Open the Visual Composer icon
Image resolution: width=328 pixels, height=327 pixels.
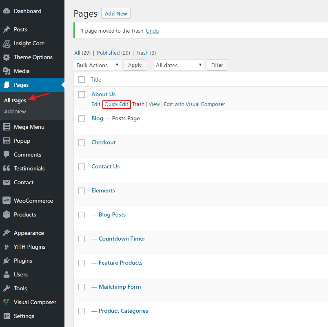(x=7, y=302)
